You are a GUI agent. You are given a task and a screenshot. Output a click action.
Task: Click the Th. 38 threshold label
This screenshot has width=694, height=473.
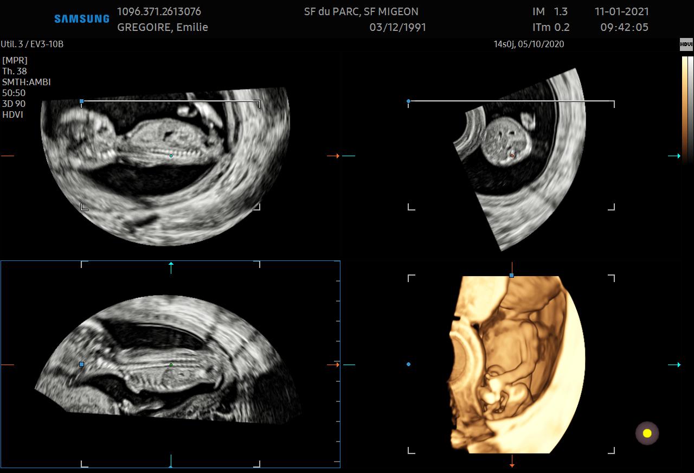coord(15,71)
